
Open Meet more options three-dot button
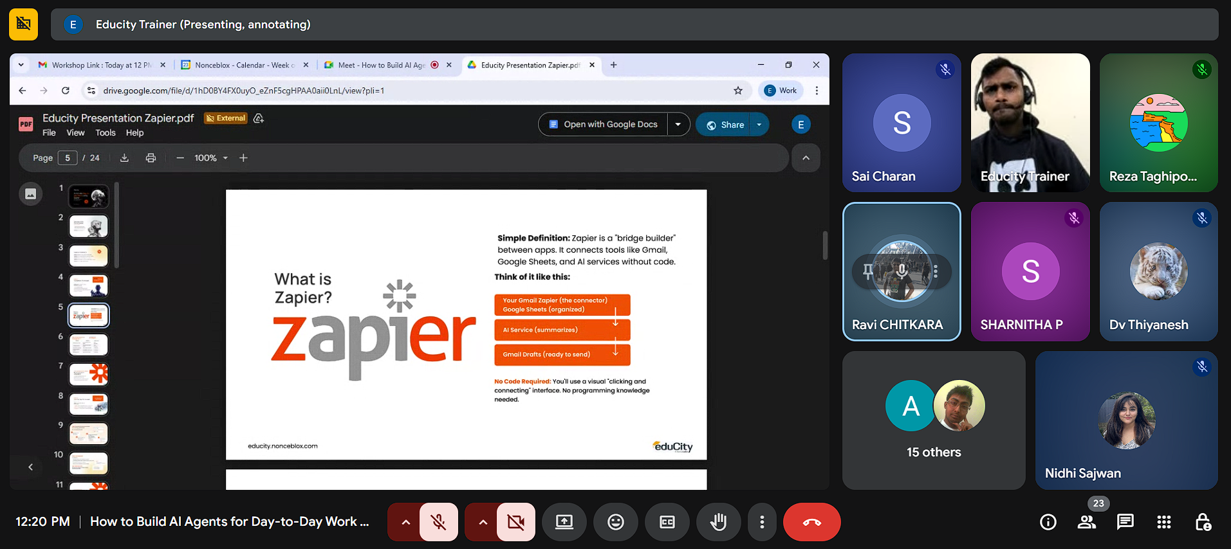pyautogui.click(x=762, y=522)
